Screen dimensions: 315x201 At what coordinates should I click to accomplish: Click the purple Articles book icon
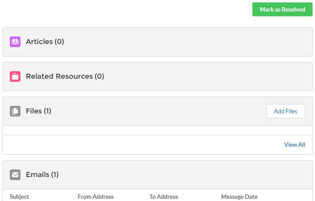click(x=15, y=42)
